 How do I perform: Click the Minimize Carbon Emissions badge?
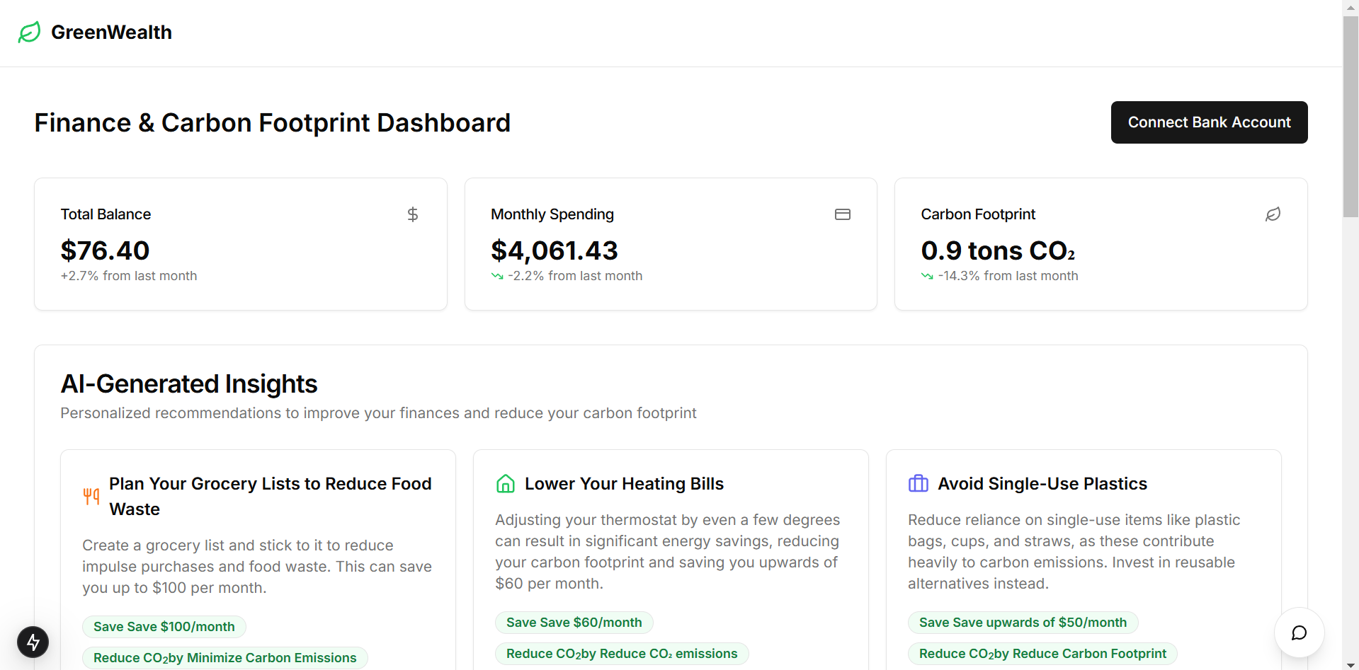225,658
